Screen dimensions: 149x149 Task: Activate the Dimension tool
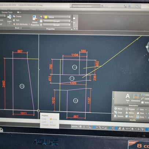tap(135, 98)
